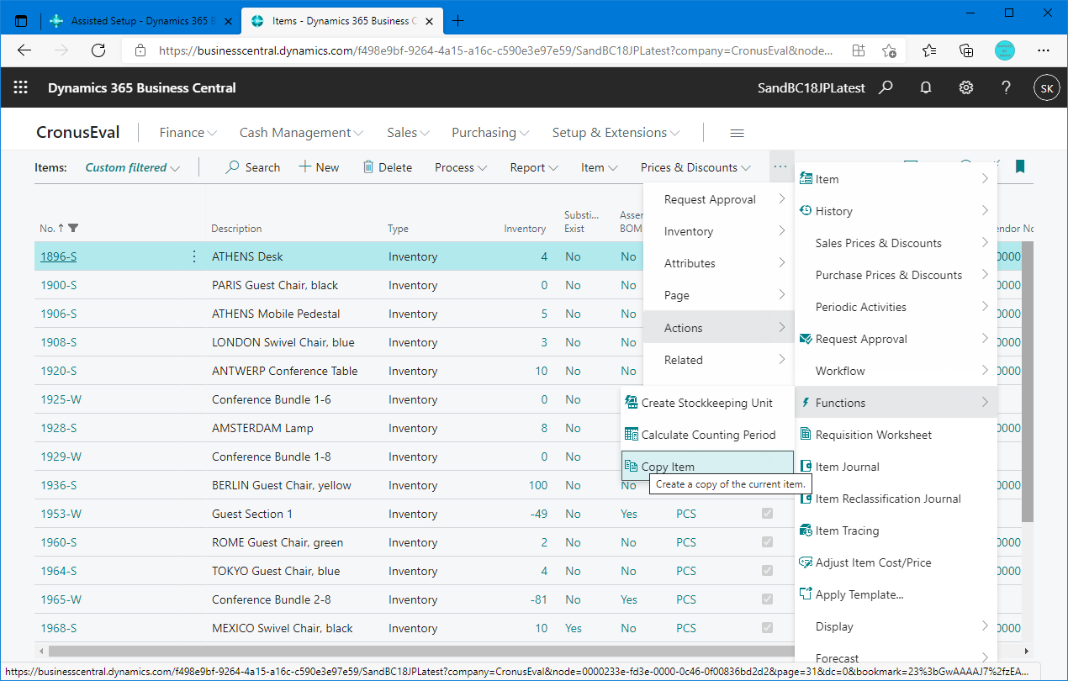Bookmark the Items page

(x=1019, y=166)
